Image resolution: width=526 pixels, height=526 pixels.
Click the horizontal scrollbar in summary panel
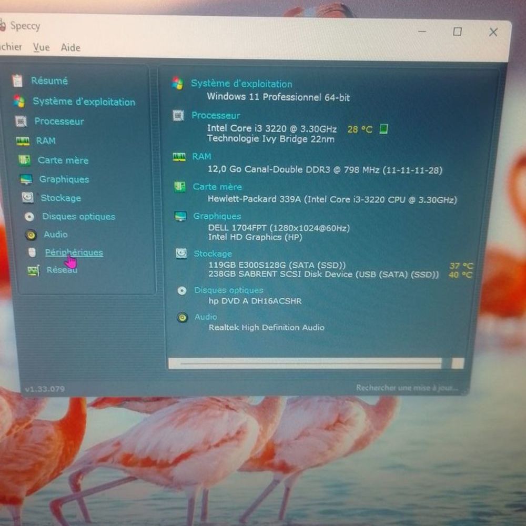pos(310,363)
